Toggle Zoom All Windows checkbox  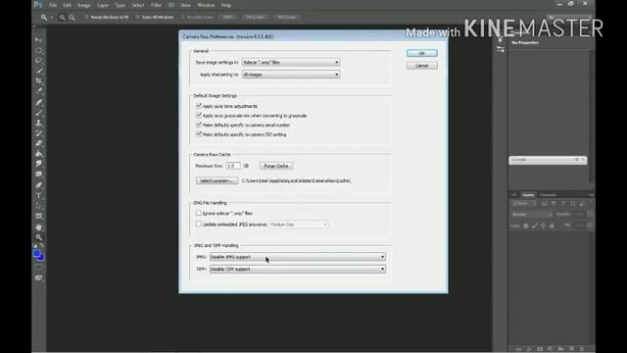(x=137, y=18)
